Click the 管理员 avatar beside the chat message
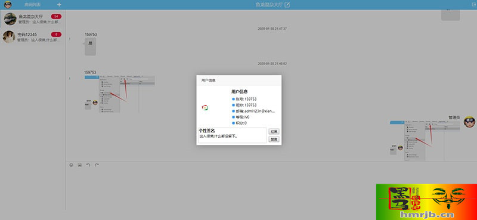 coord(469,122)
